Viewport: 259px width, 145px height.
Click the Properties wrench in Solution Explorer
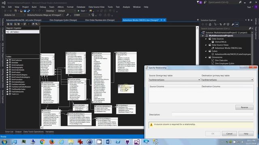click(x=233, y=24)
